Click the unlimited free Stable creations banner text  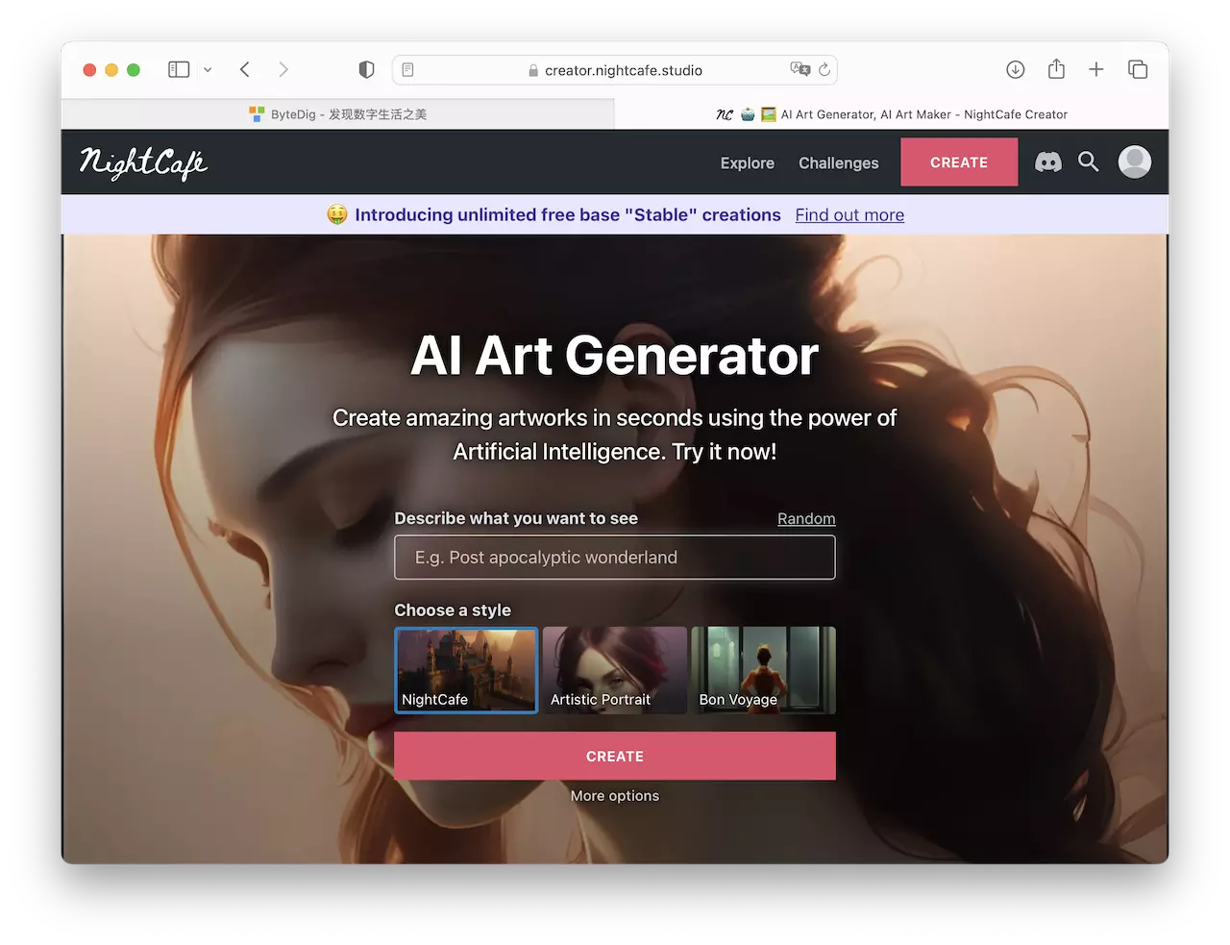pyautogui.click(x=568, y=215)
